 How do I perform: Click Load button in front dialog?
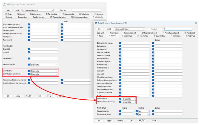point(109,29)
